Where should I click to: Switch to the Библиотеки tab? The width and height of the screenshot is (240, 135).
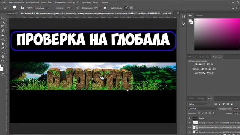point(204,57)
